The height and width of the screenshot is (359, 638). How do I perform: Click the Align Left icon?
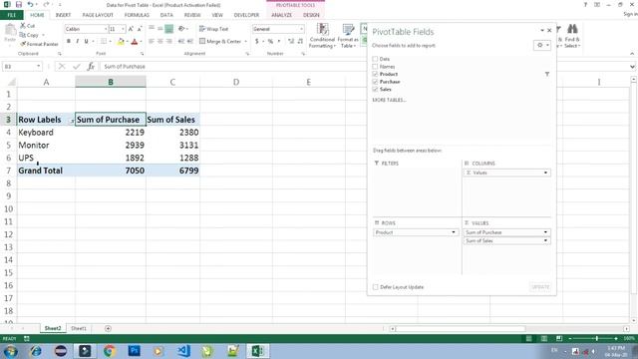coord(152,41)
